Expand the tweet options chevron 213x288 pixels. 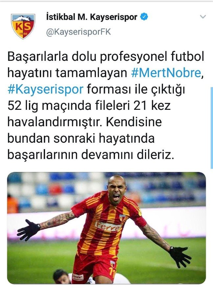pos(203,17)
